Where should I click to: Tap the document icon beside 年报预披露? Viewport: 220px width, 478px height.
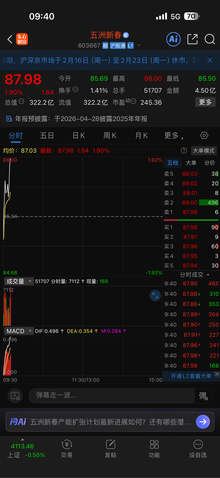pos(9,119)
